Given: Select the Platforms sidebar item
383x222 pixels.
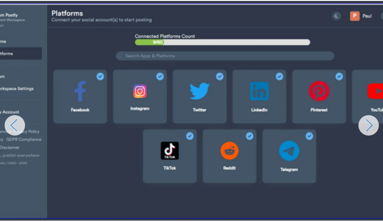Looking at the screenshot, I should click(x=21, y=54).
